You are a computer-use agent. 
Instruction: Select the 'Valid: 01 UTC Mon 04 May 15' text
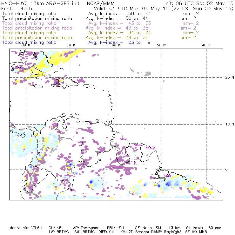131,8
